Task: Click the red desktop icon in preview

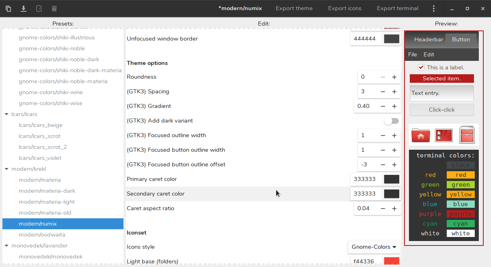Action: tap(443, 135)
